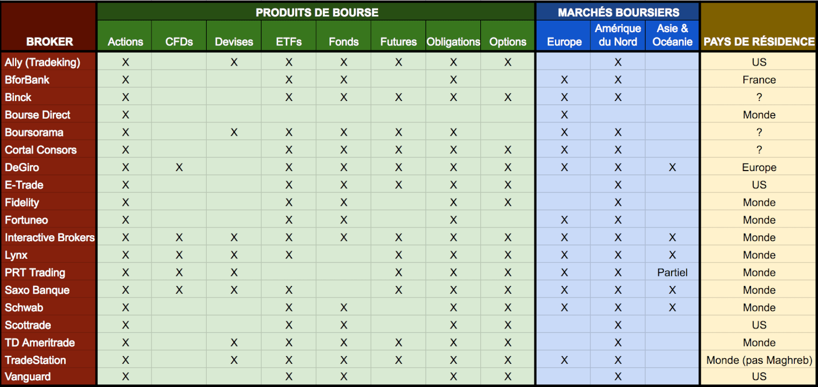Viewport: 818px width, 387px height.
Task: Select the Interactive Brokers row label
Action: click(49, 237)
